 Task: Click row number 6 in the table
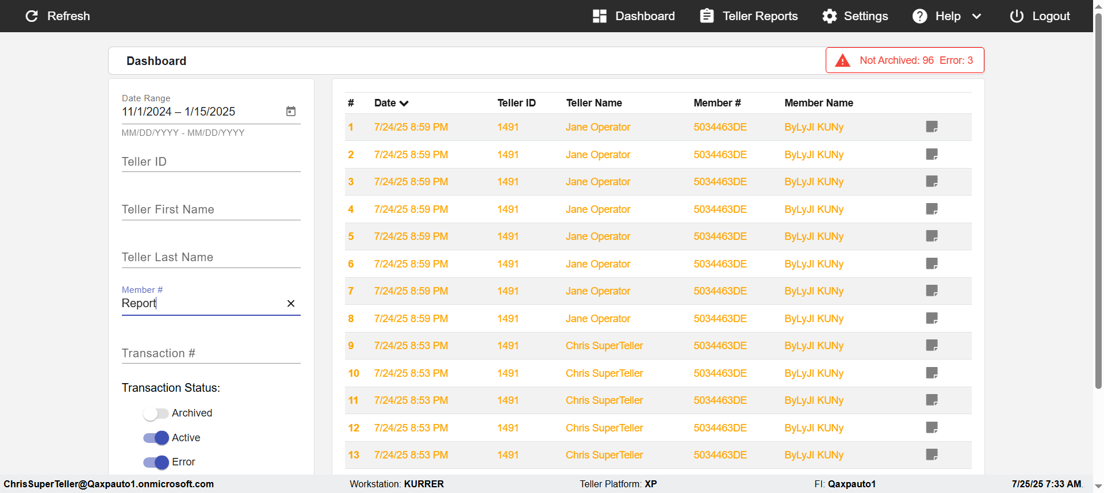(x=351, y=264)
